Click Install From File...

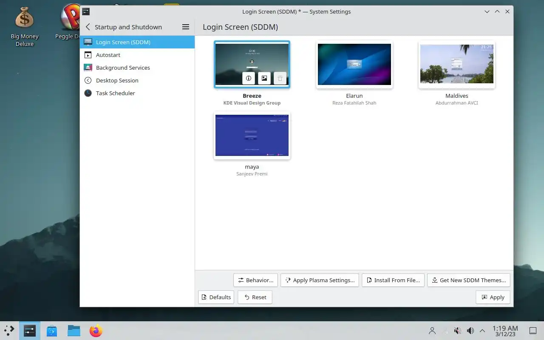[393, 280]
